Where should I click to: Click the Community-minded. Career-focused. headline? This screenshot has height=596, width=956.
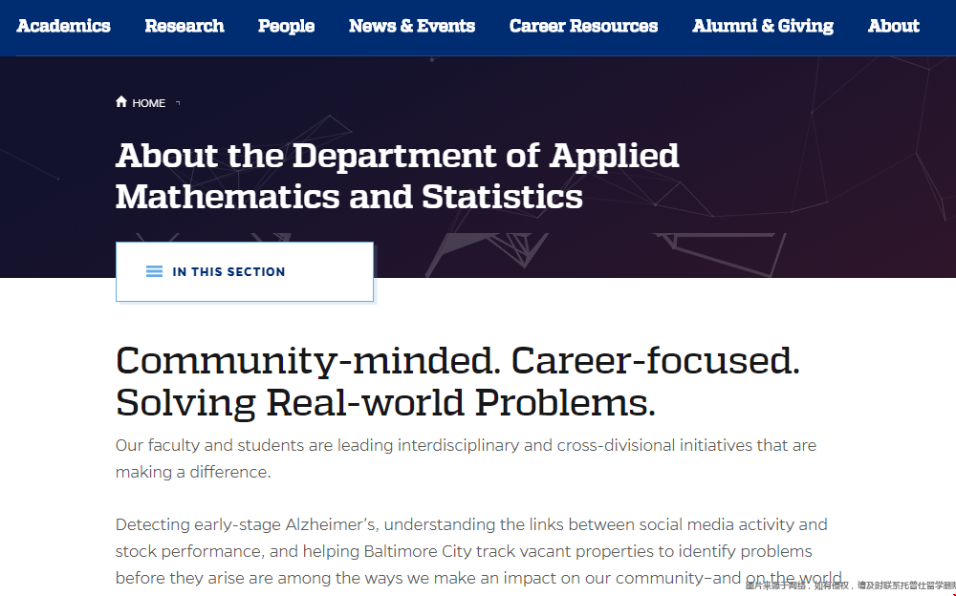pos(457,361)
